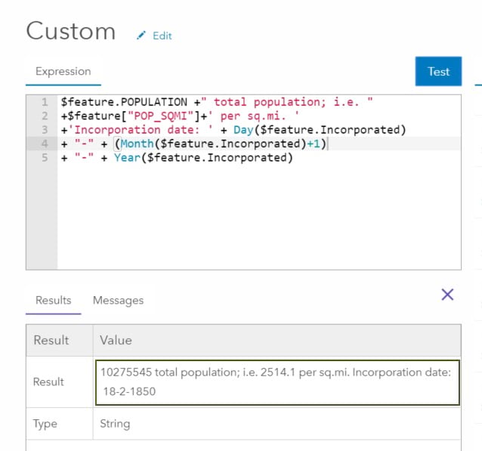
Task: Switch to the Expression tab
Action: point(63,72)
